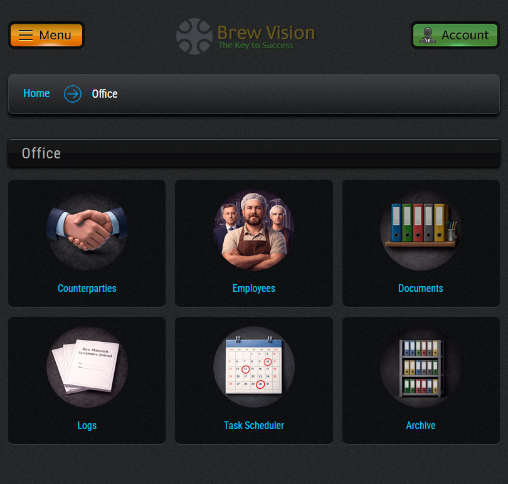This screenshot has width=508, height=484.
Task: Click the Office breadcrumb item
Action: [105, 94]
